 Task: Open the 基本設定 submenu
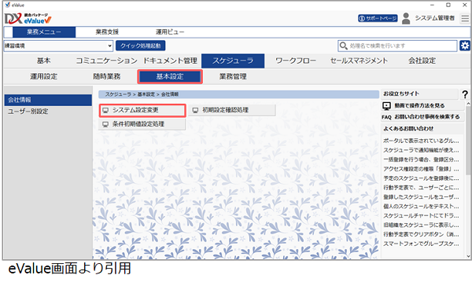170,77
